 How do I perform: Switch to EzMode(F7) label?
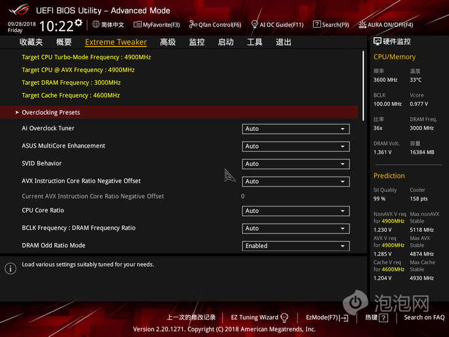pyautogui.click(x=322, y=317)
